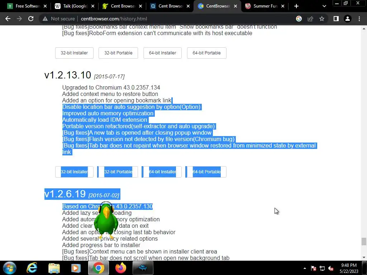Click the scrollbar up arrow
The height and width of the screenshot is (275, 367).
pyautogui.click(x=364, y=29)
